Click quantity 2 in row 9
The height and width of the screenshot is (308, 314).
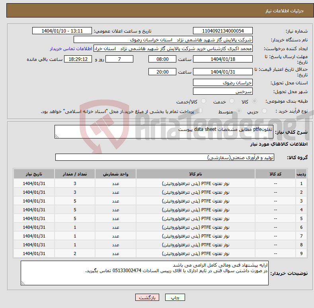(75, 253)
